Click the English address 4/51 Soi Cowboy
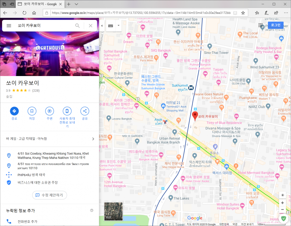The image size is (291, 226). click(x=53, y=156)
